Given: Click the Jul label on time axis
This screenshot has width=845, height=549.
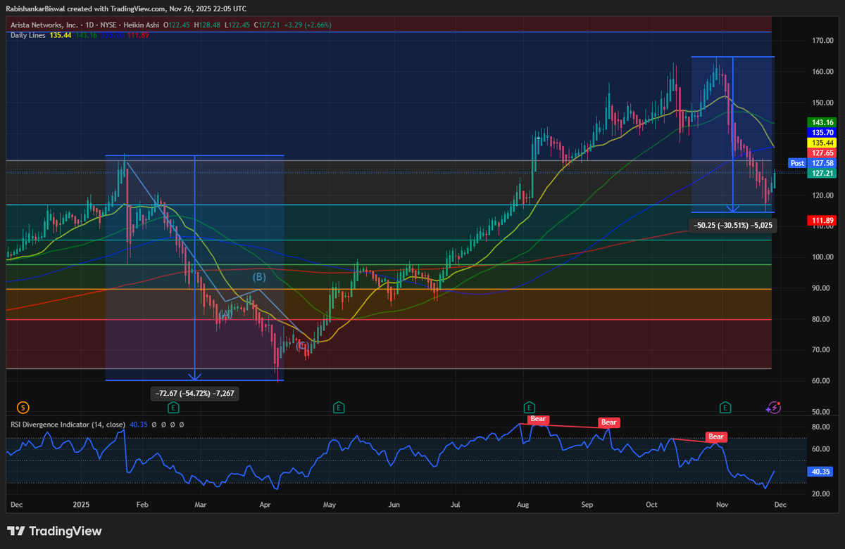Looking at the screenshot, I should 455,505.
